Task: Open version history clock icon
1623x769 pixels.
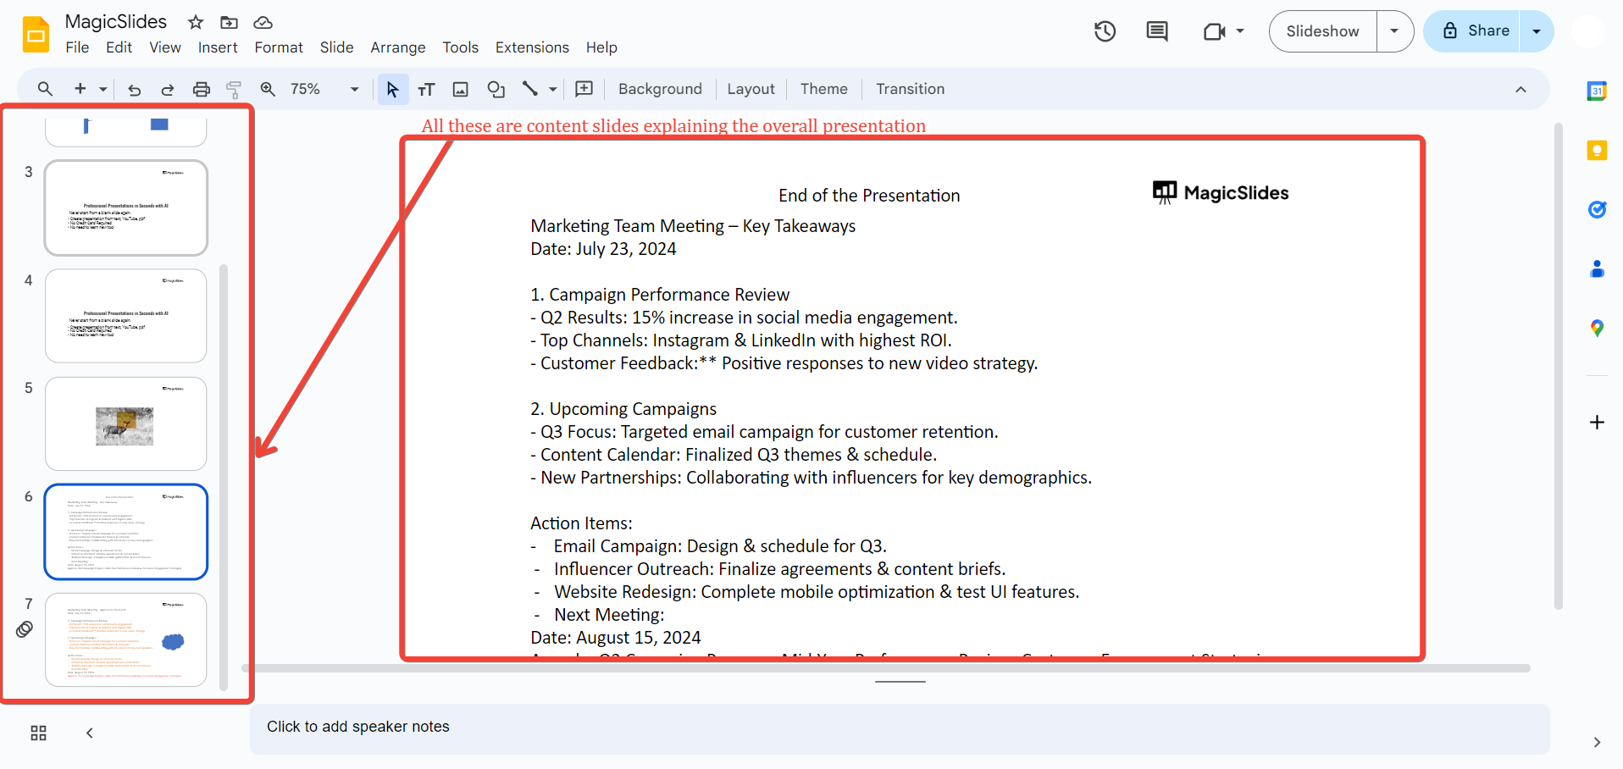Action: coord(1105,31)
